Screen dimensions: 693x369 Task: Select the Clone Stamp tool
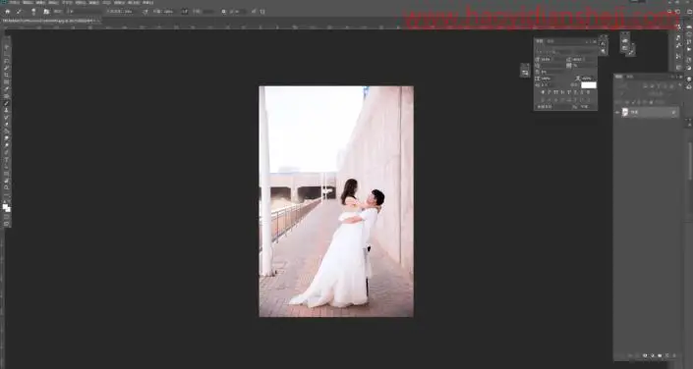[x=6, y=110]
